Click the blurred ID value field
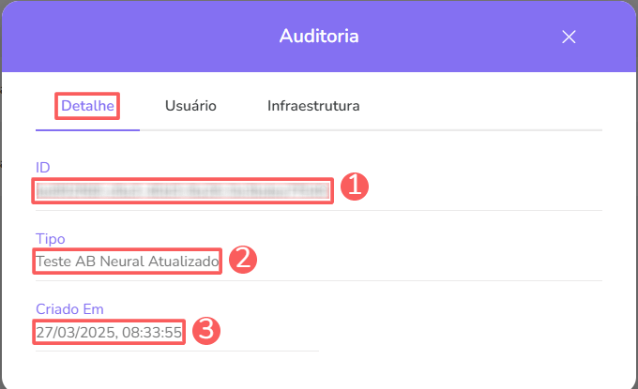This screenshot has height=389, width=638. (x=183, y=190)
